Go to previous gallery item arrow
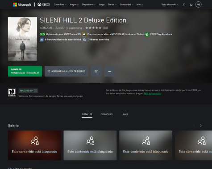Image resolution: width=212 pixels, height=169 pixels. pyautogui.click(x=194, y=126)
